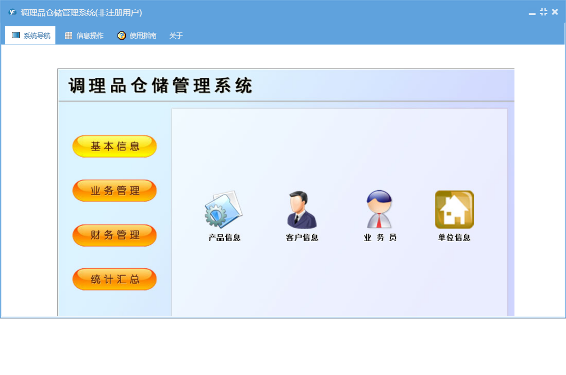Open the 单位信息 house icon

455,210
